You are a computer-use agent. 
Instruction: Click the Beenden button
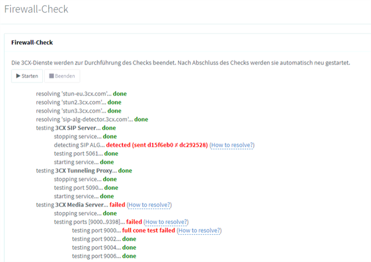click(x=62, y=76)
